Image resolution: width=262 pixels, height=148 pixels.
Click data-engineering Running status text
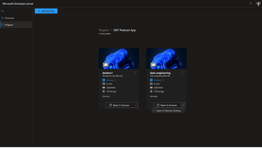click(154, 96)
